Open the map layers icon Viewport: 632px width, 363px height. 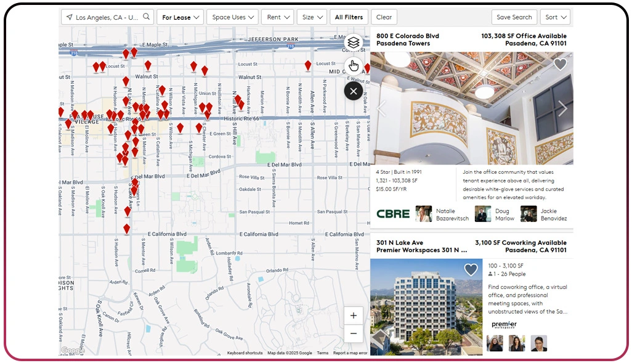click(x=353, y=43)
